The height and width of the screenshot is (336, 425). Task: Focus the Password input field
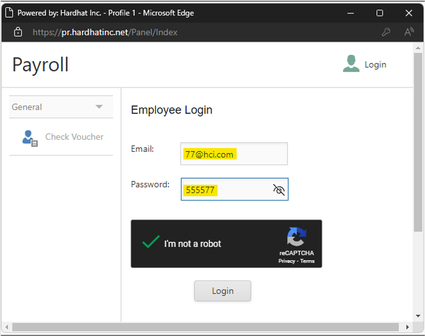(x=234, y=190)
